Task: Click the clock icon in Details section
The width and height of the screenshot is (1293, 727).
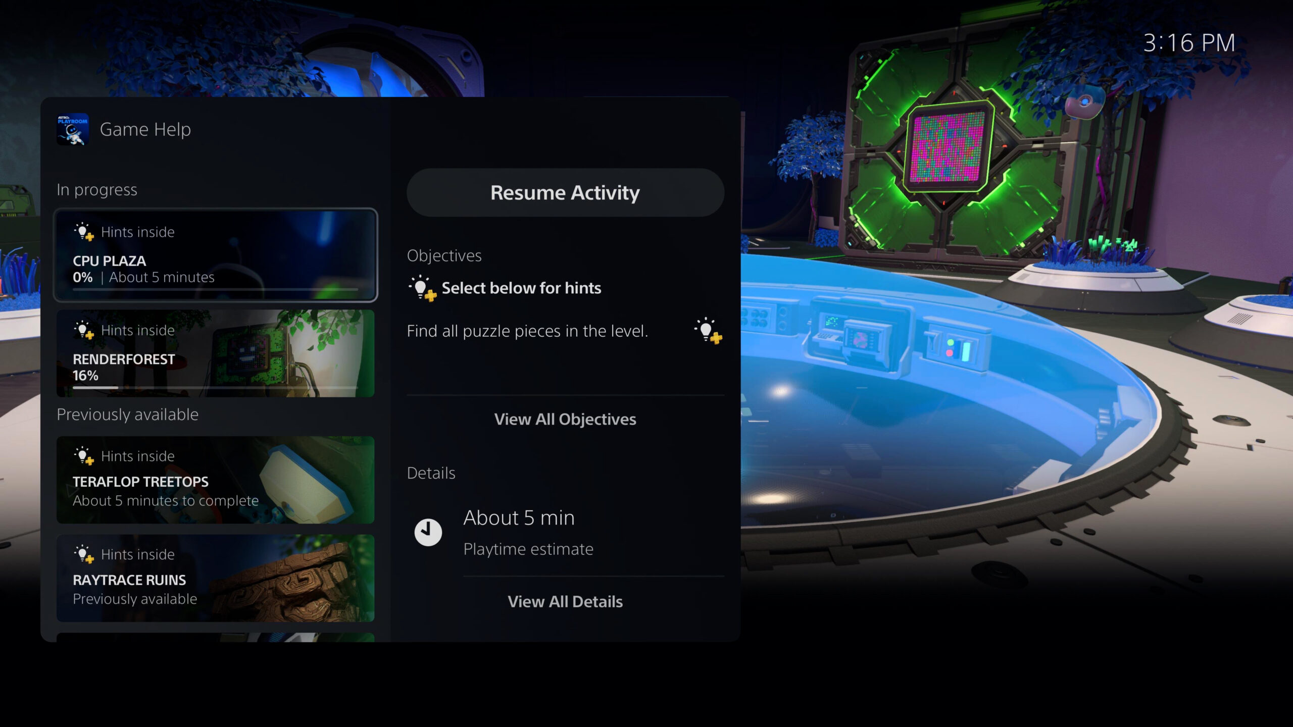Action: coord(427,531)
